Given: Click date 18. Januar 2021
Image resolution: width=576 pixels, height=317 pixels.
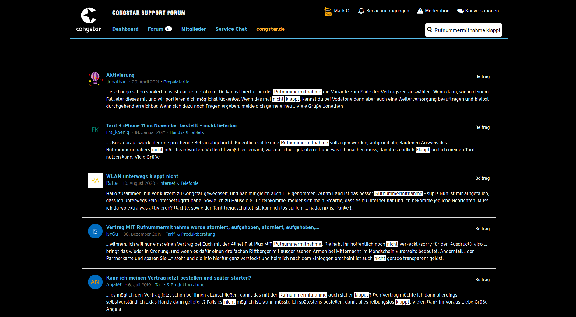Looking at the screenshot, I should tap(150, 132).
